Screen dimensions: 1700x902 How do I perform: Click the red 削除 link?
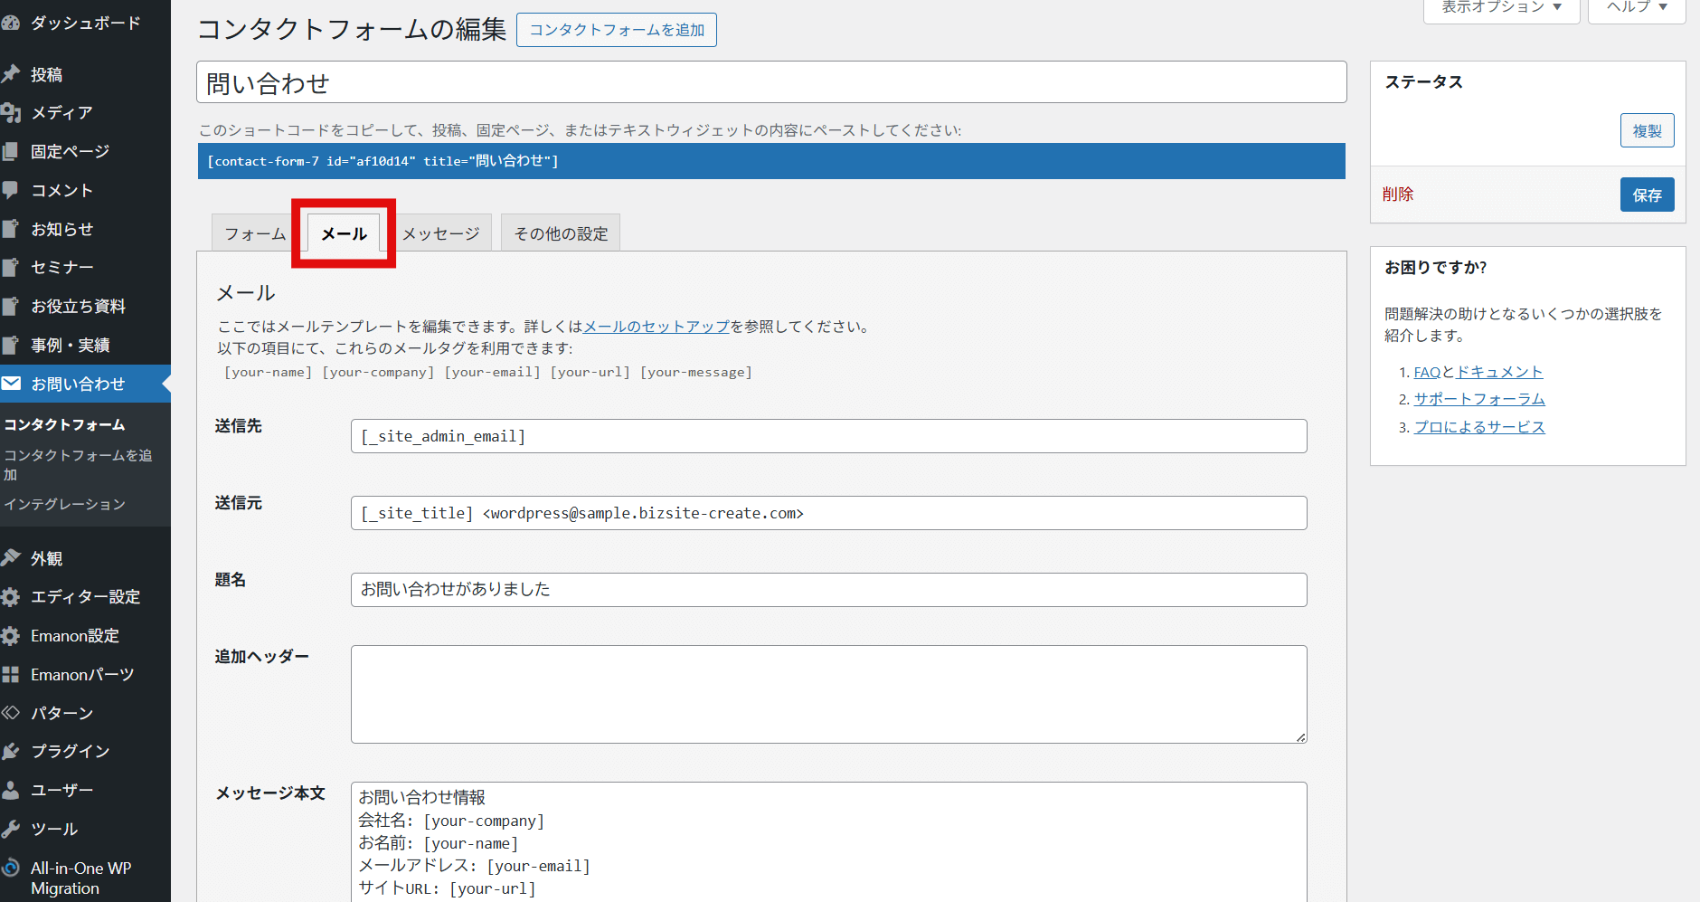pos(1398,195)
